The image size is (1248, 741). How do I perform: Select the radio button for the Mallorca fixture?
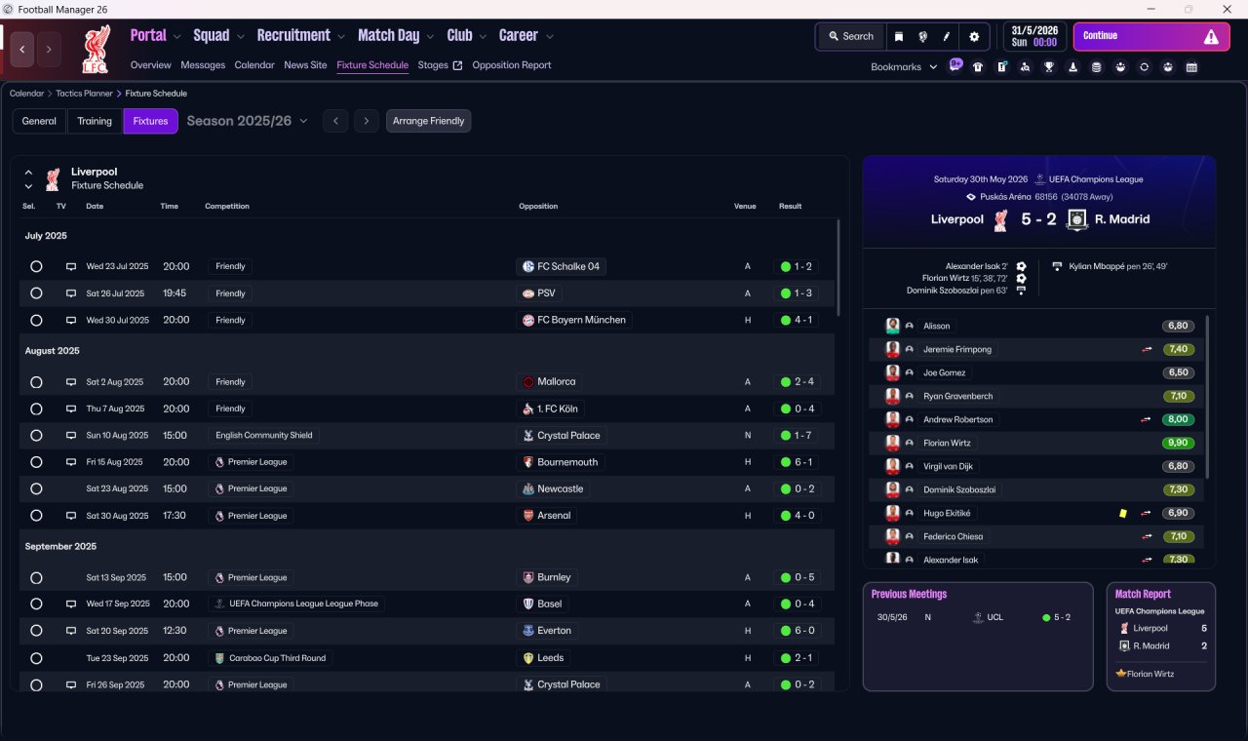click(x=36, y=382)
